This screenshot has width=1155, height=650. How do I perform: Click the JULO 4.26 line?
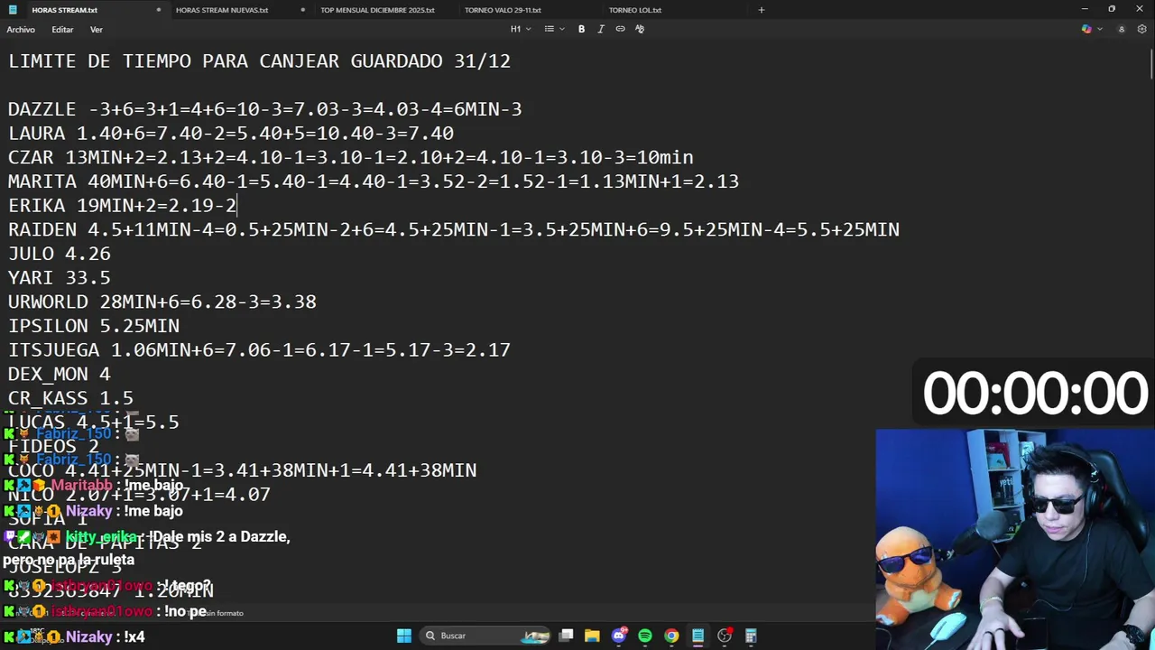(60, 254)
